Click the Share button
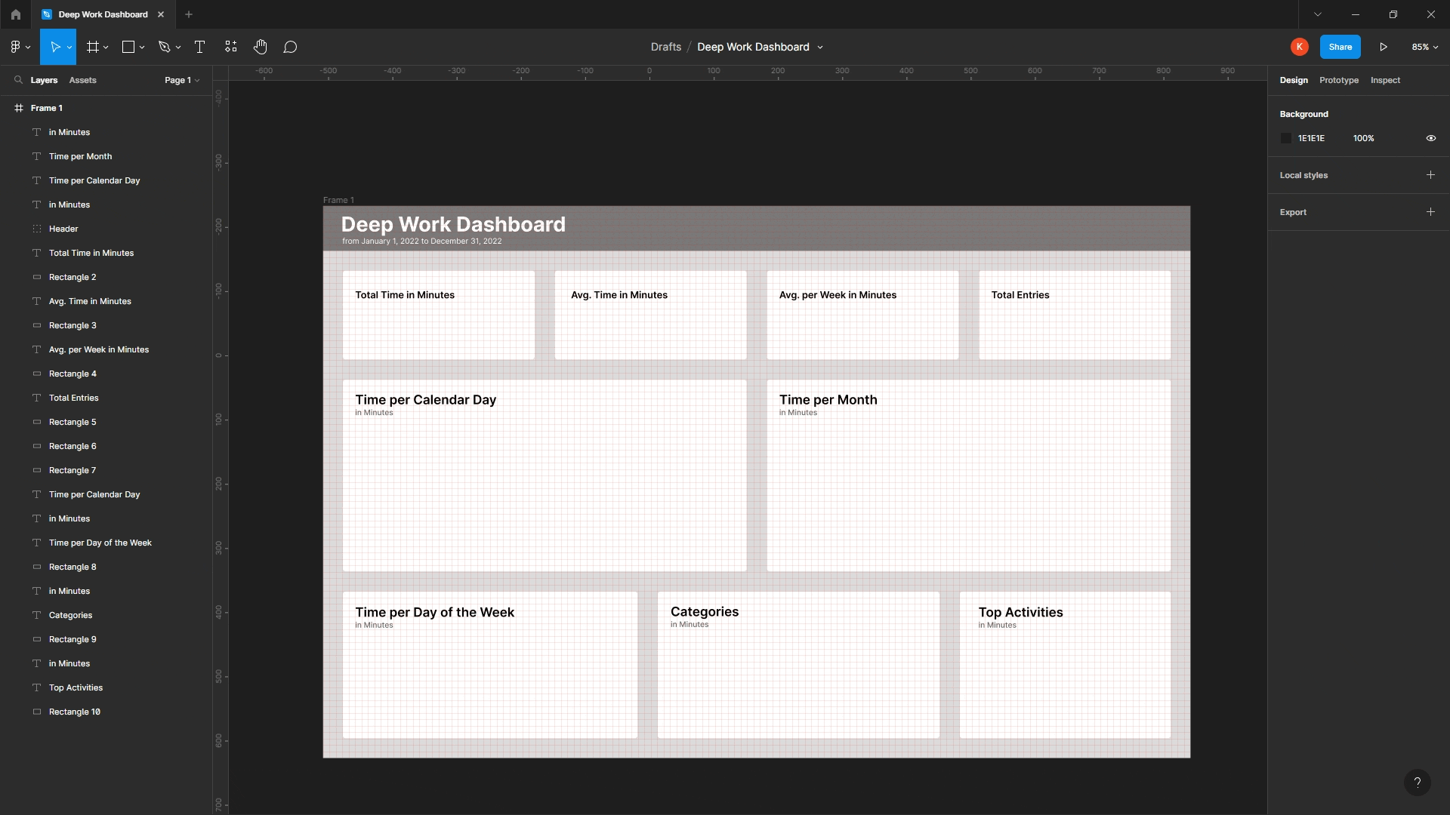Viewport: 1450px width, 815px height. (x=1340, y=47)
